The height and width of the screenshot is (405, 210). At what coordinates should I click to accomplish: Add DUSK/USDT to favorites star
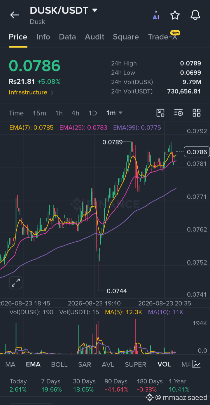pos(175,15)
